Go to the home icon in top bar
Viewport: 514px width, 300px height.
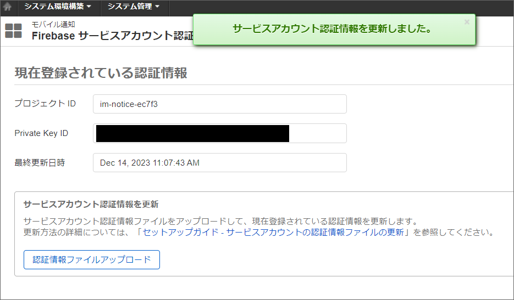pyautogui.click(x=7, y=7)
